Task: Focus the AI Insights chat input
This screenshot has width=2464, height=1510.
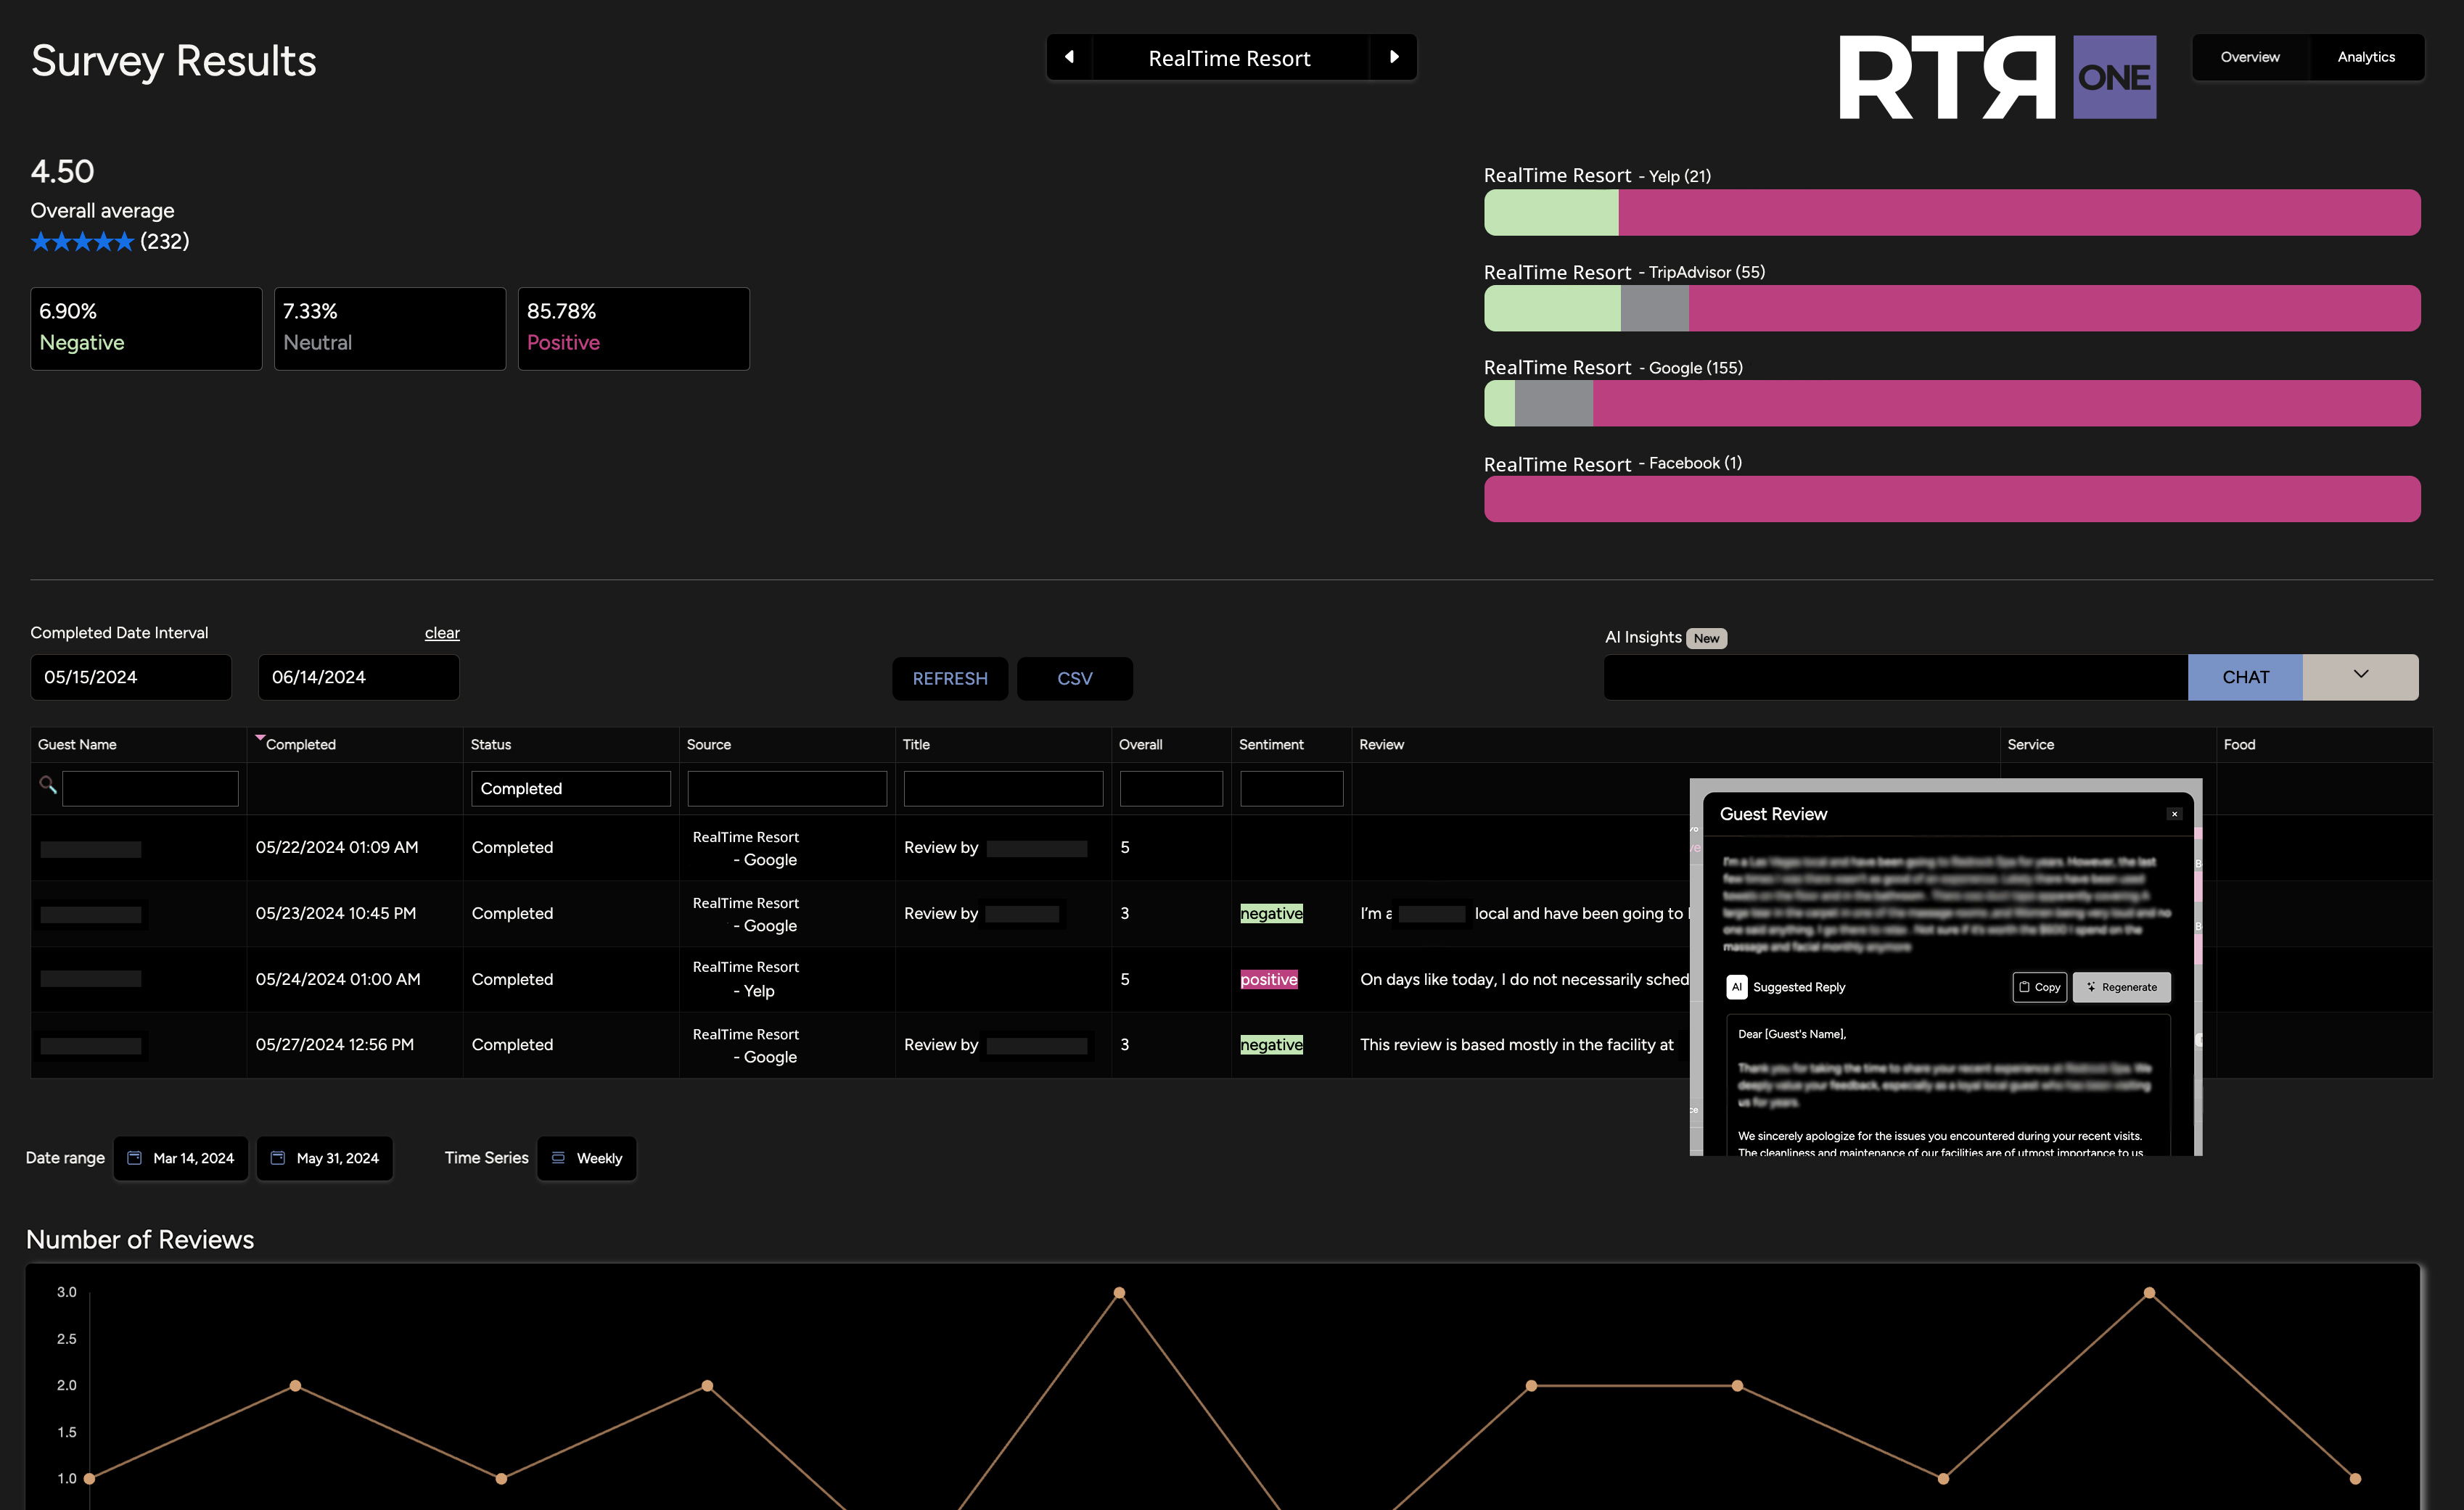Action: pos(1896,677)
